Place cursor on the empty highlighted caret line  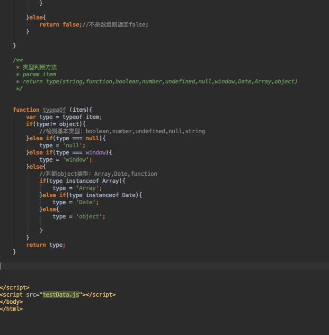pos(164,266)
